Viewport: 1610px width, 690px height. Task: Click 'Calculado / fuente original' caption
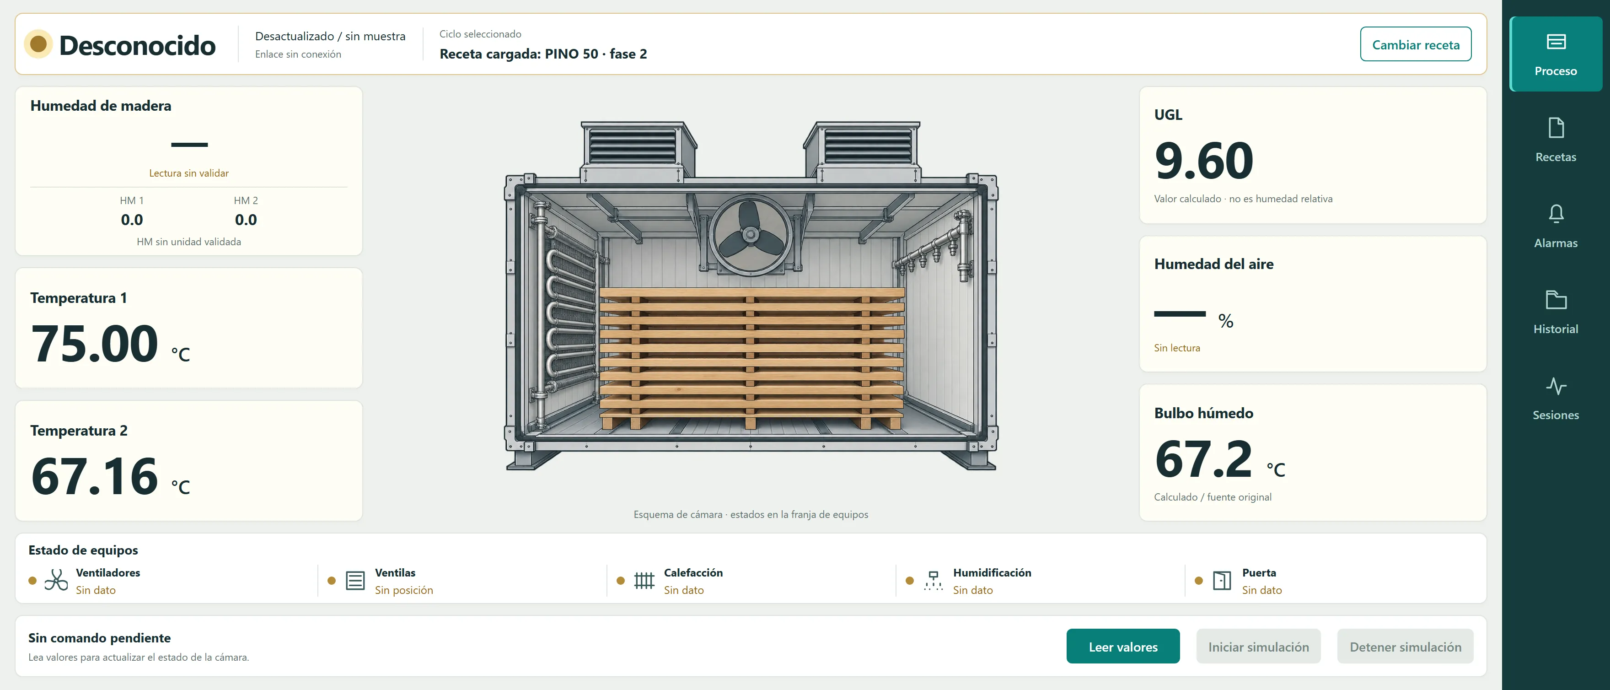coord(1213,497)
